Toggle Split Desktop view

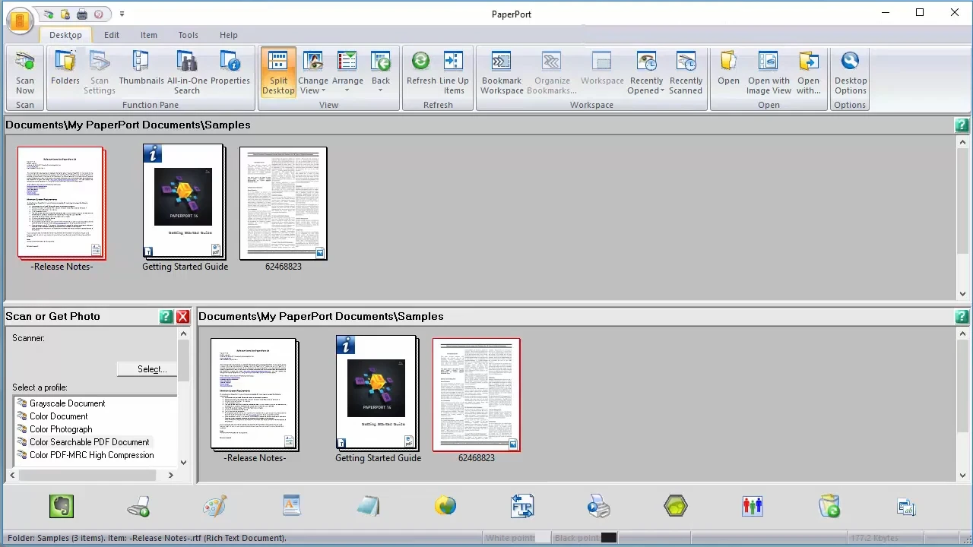278,72
